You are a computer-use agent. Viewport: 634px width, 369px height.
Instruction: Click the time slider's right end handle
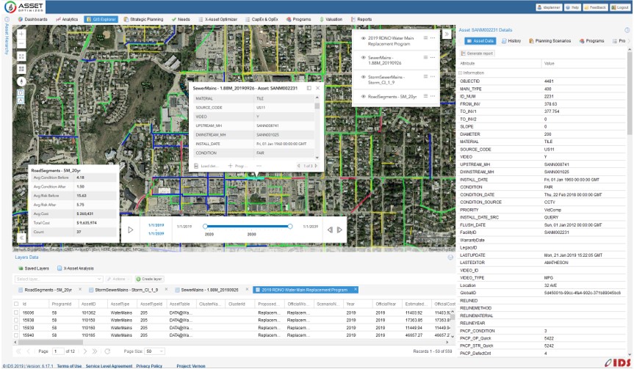(290, 226)
